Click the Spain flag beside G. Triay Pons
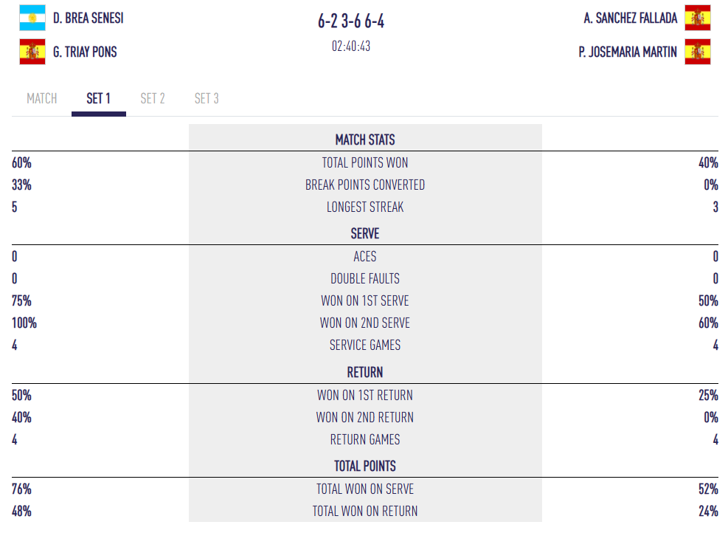 point(32,52)
